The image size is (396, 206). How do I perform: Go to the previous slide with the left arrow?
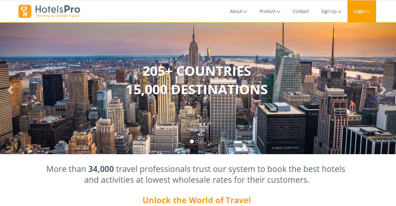click(10, 89)
